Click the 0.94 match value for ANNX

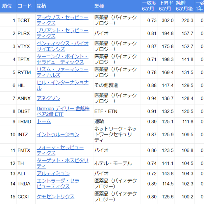152,98
